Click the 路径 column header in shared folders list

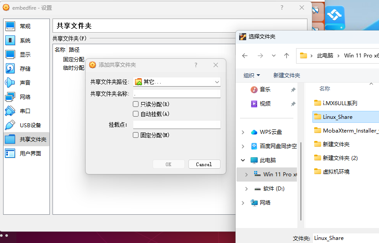click(x=74, y=49)
